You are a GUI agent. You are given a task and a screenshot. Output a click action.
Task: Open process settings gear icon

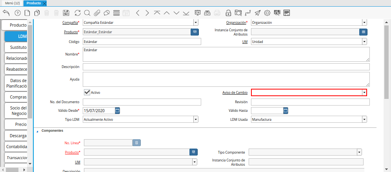267,13
